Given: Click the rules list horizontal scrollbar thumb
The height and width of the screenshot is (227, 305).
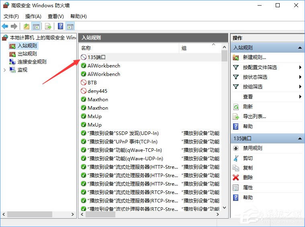Looking at the screenshot, I should pyautogui.click(x=100, y=215).
